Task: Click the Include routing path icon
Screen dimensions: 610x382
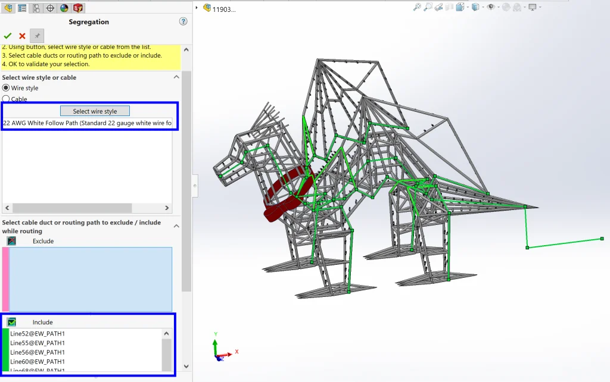Action: tap(11, 322)
